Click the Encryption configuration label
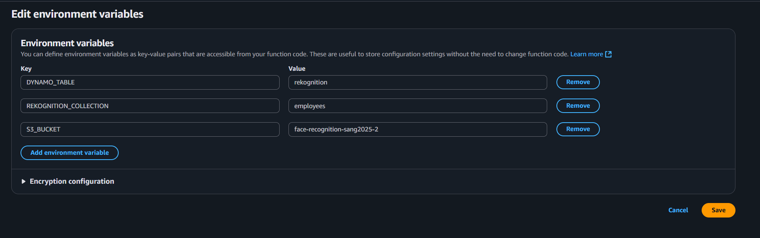Image resolution: width=760 pixels, height=238 pixels. [x=72, y=181]
